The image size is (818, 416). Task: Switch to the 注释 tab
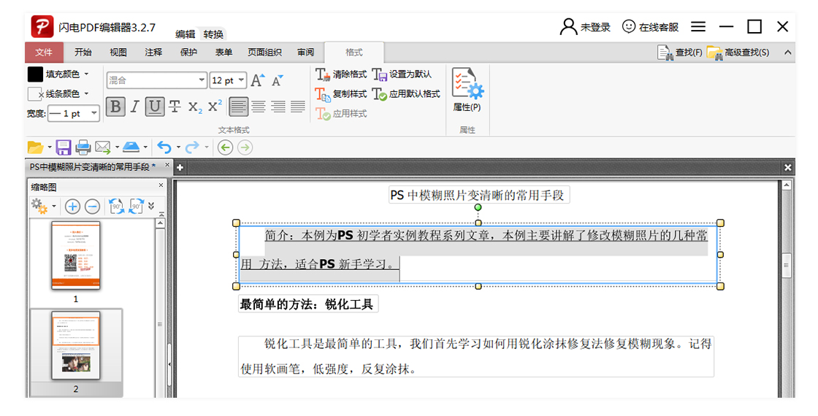(x=153, y=52)
